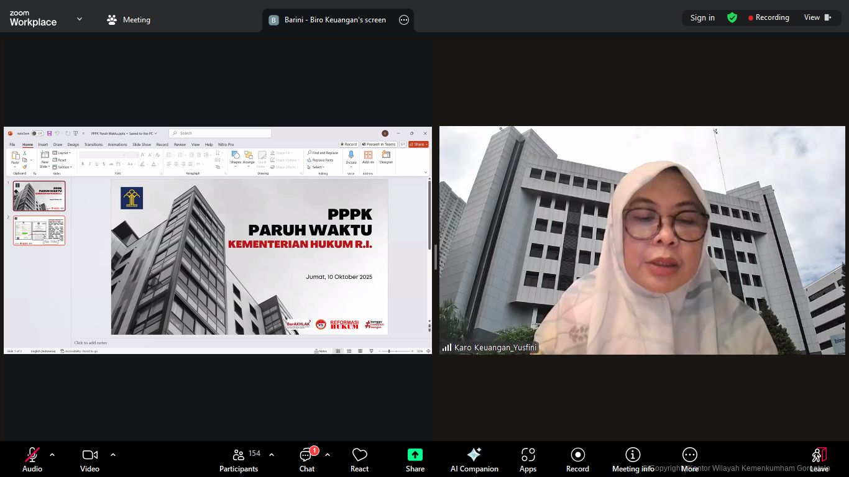
Task: Open the Zoom Workplace dropdown chevron
Action: (80, 19)
